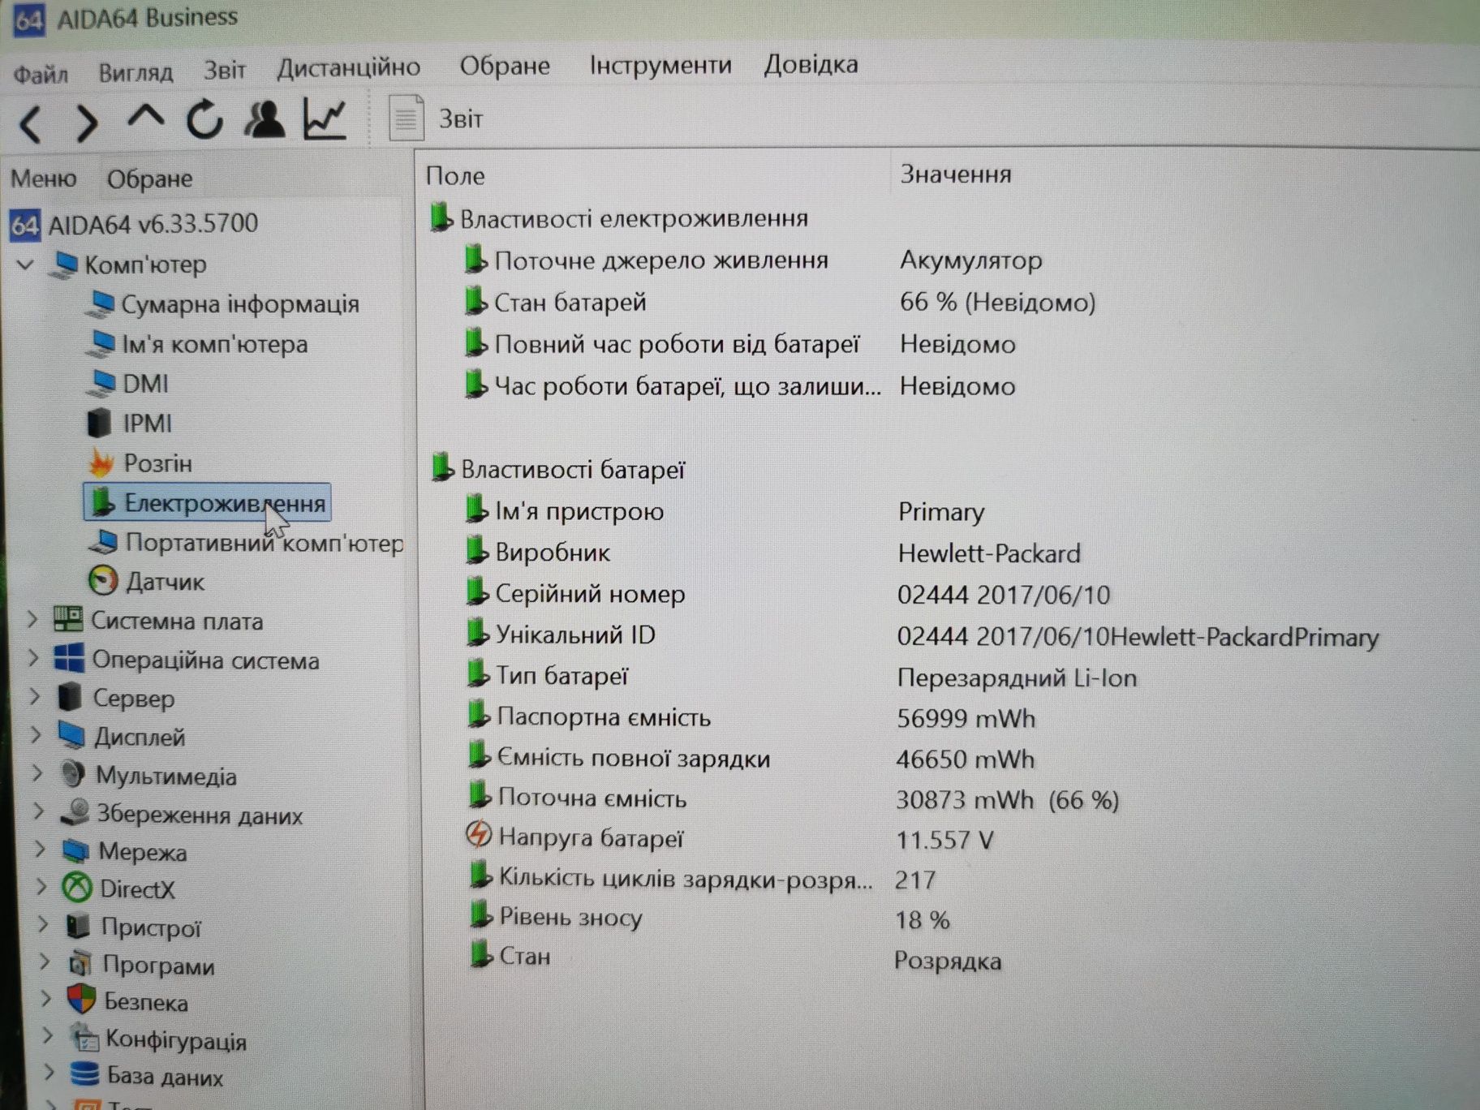This screenshot has width=1480, height=1110.
Task: Select Електроживлення power management item
Action: coord(207,503)
